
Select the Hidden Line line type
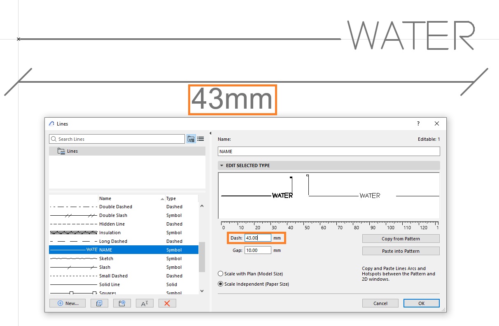[x=124, y=224]
